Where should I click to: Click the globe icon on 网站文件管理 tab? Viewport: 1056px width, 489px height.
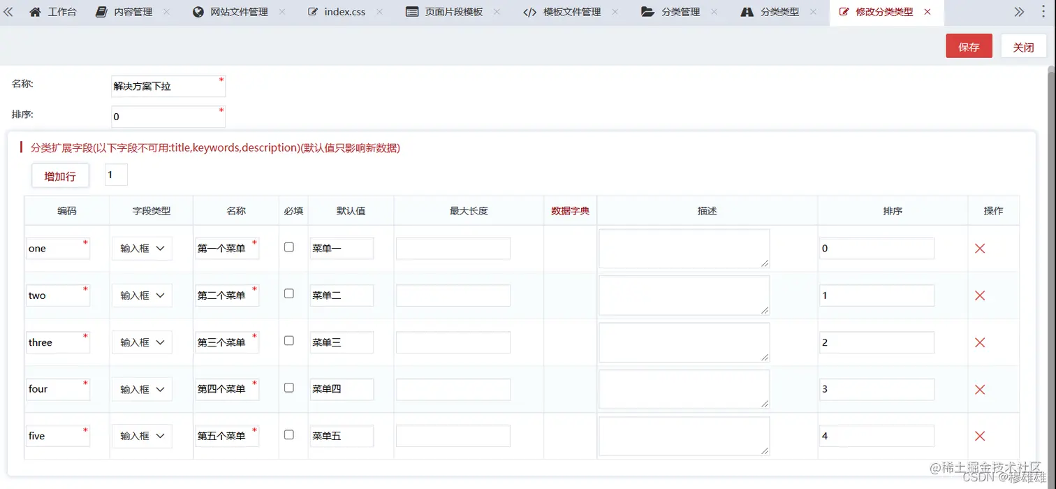point(199,12)
